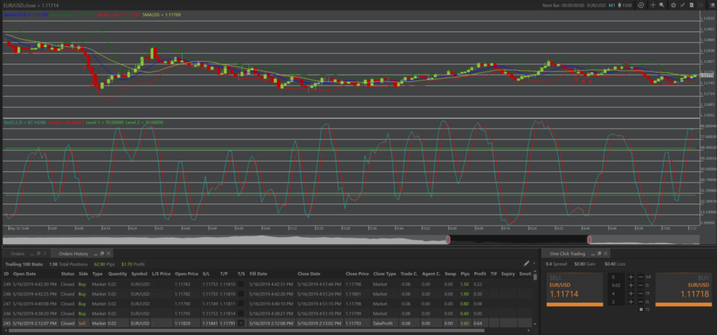Click the plus button for Quantity 0.02
The height and width of the screenshot is (335, 717).
coord(631,285)
